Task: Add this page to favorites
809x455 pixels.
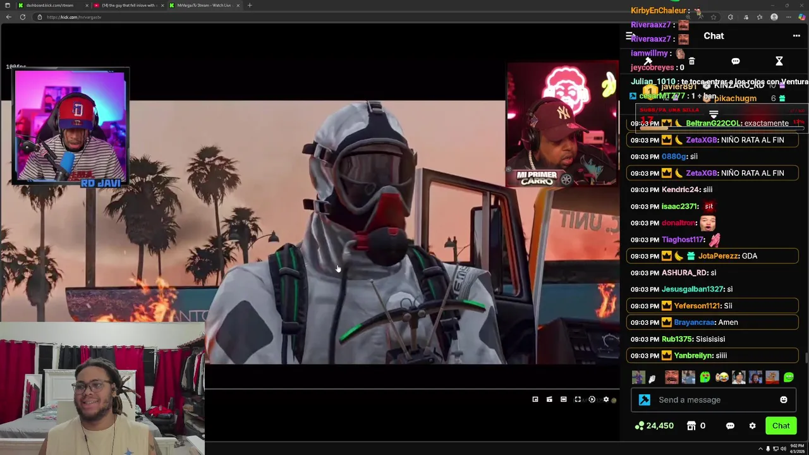Action: pos(714,17)
